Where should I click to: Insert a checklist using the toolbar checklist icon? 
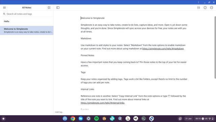point(198,7)
